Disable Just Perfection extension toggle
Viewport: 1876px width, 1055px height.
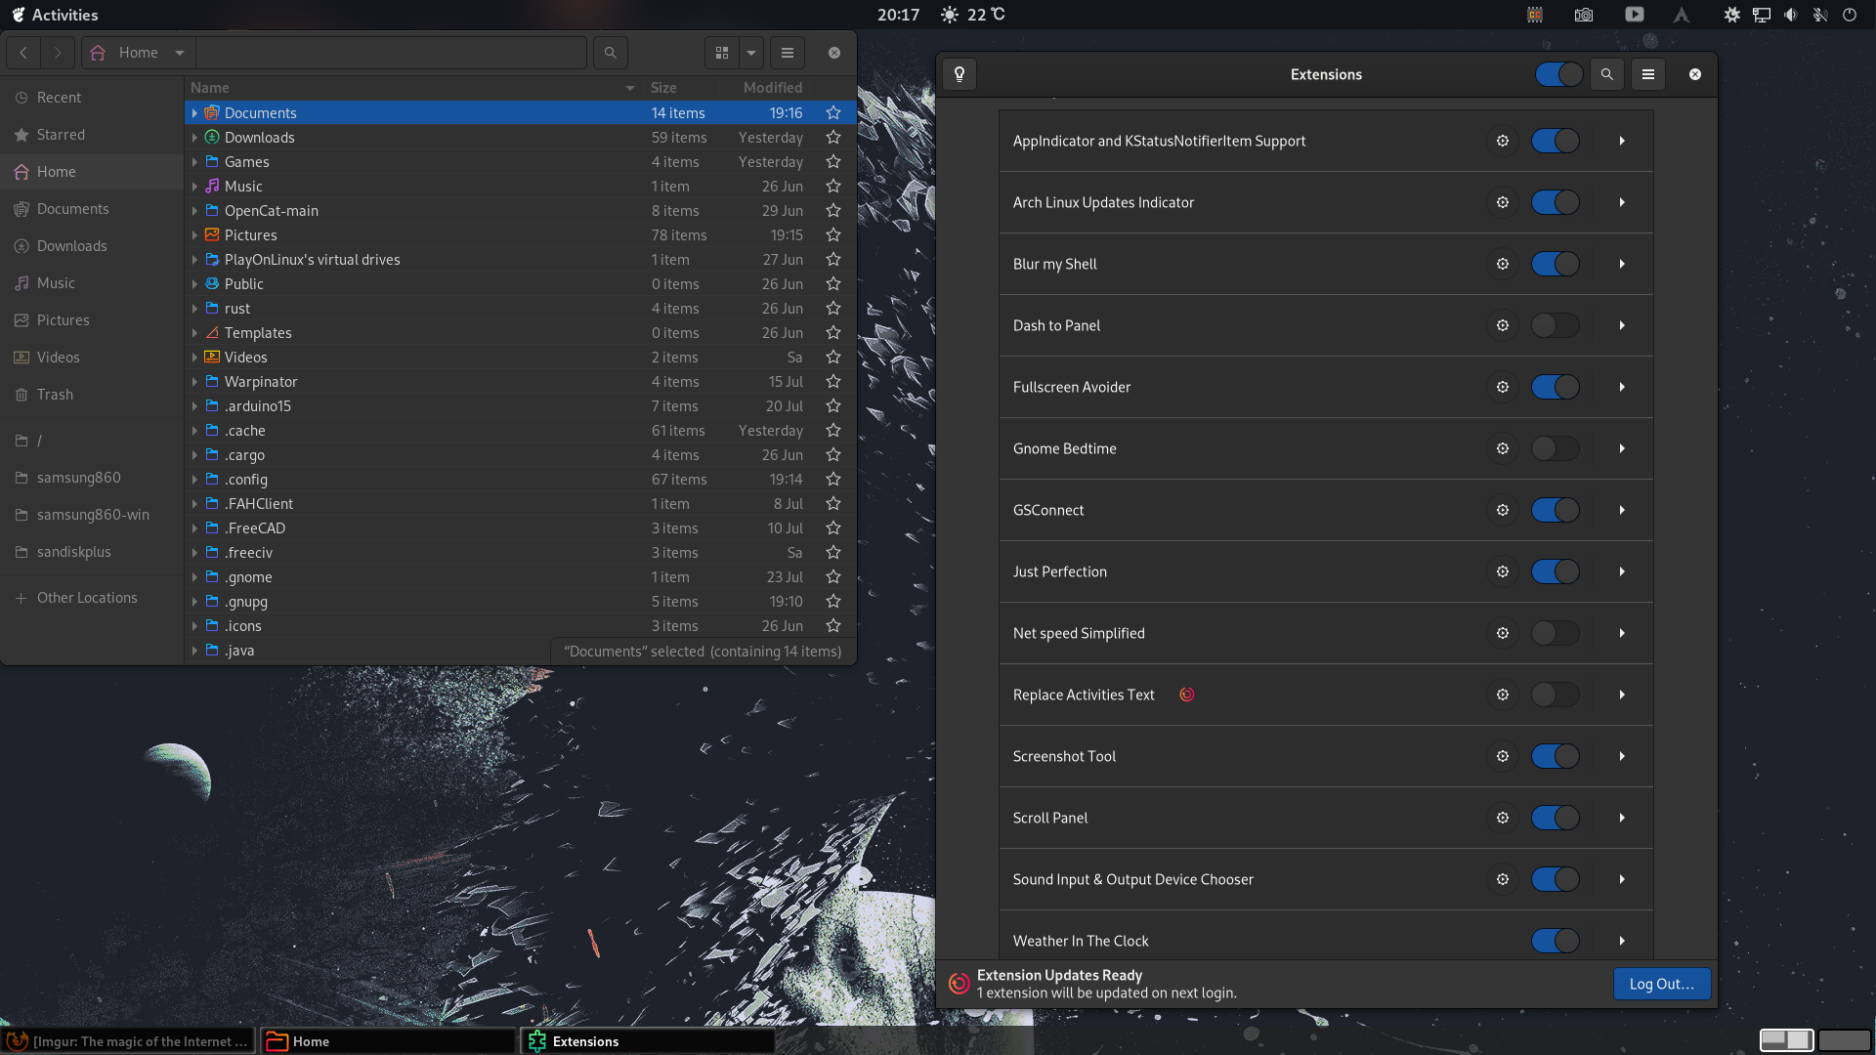[x=1555, y=571]
